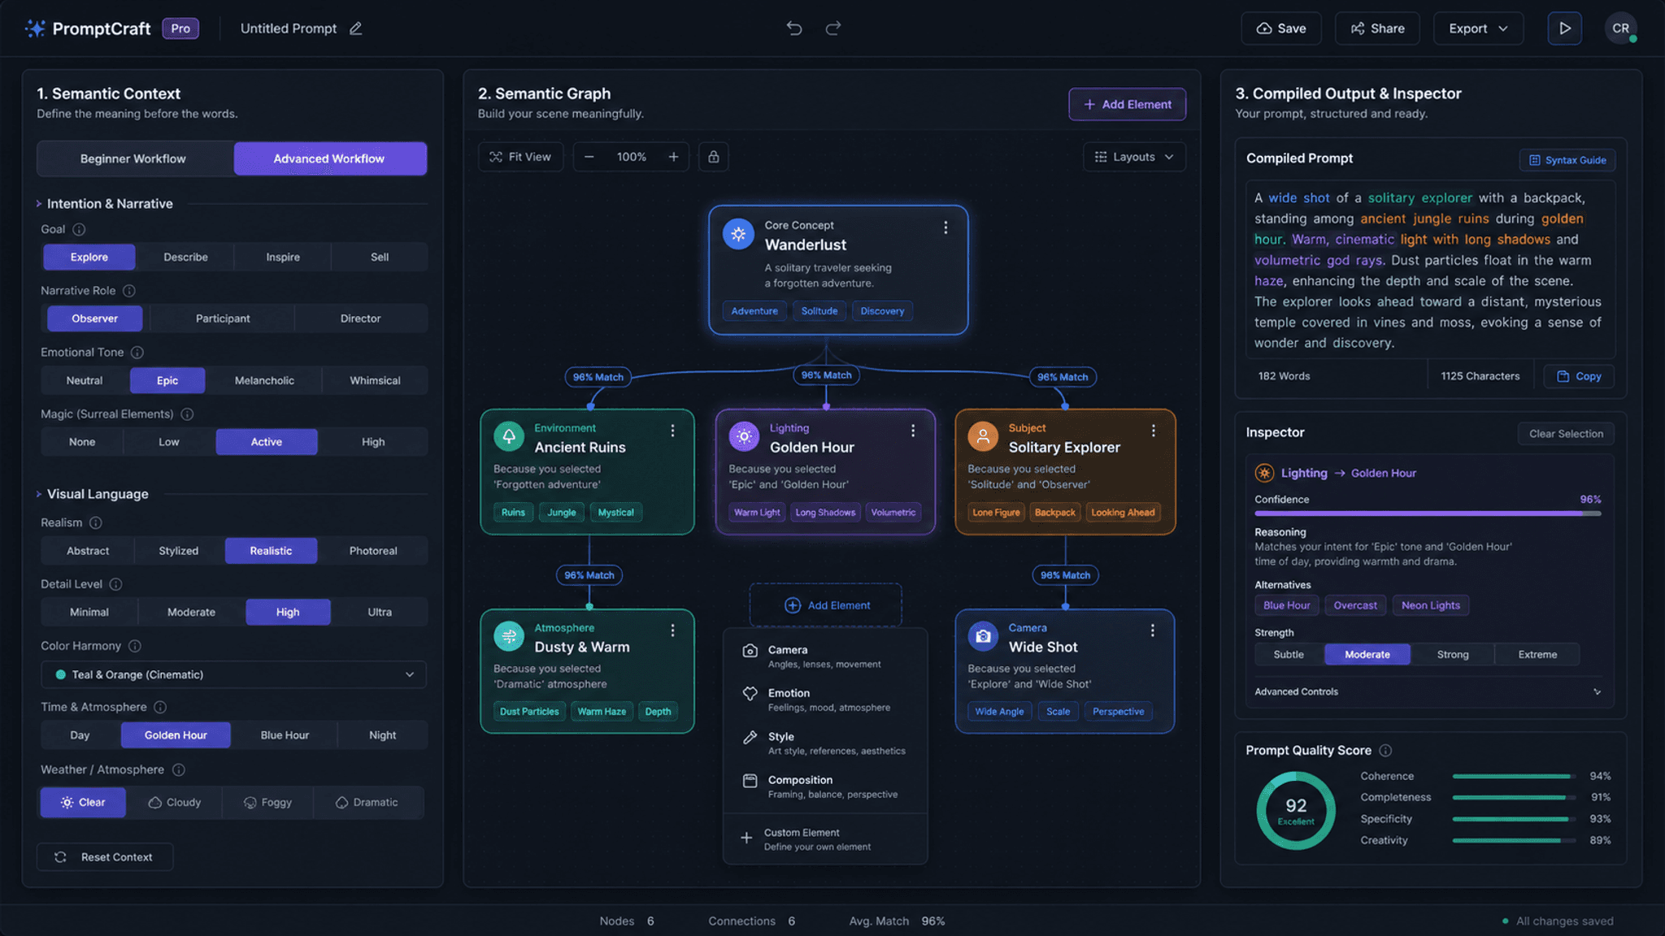Choose Custom Element from the add-element menu
Viewport: 1665px width, 936px height.
(x=825, y=839)
